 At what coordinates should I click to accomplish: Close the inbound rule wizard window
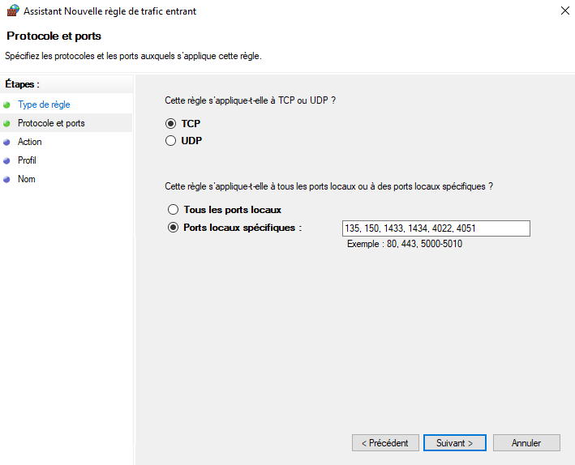click(563, 11)
